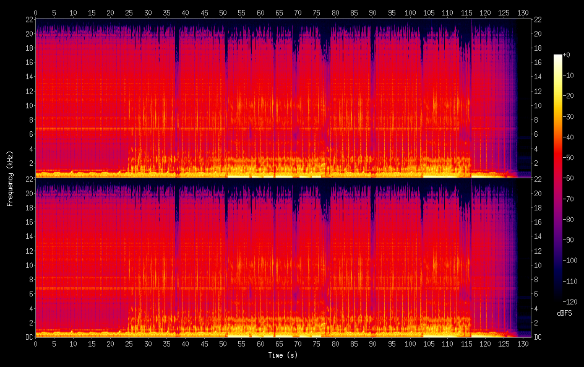Click the "+0" color scale label
584x367 pixels.
566,54
